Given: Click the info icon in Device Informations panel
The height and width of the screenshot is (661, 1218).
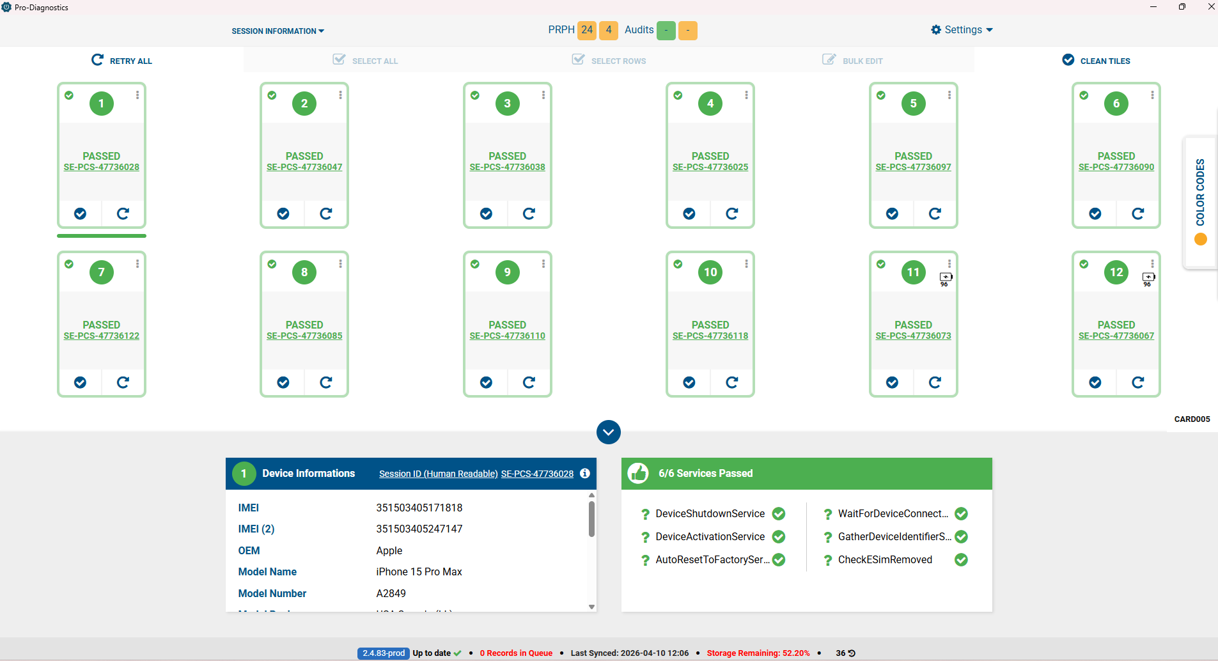Looking at the screenshot, I should click(x=584, y=474).
